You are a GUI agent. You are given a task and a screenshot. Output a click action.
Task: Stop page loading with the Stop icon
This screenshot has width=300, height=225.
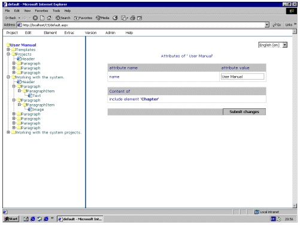pos(35,18)
